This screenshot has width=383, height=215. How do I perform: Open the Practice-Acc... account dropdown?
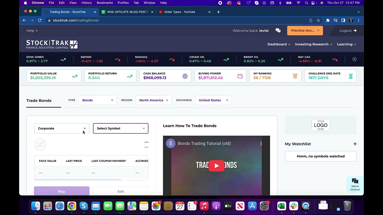pyautogui.click(x=305, y=30)
